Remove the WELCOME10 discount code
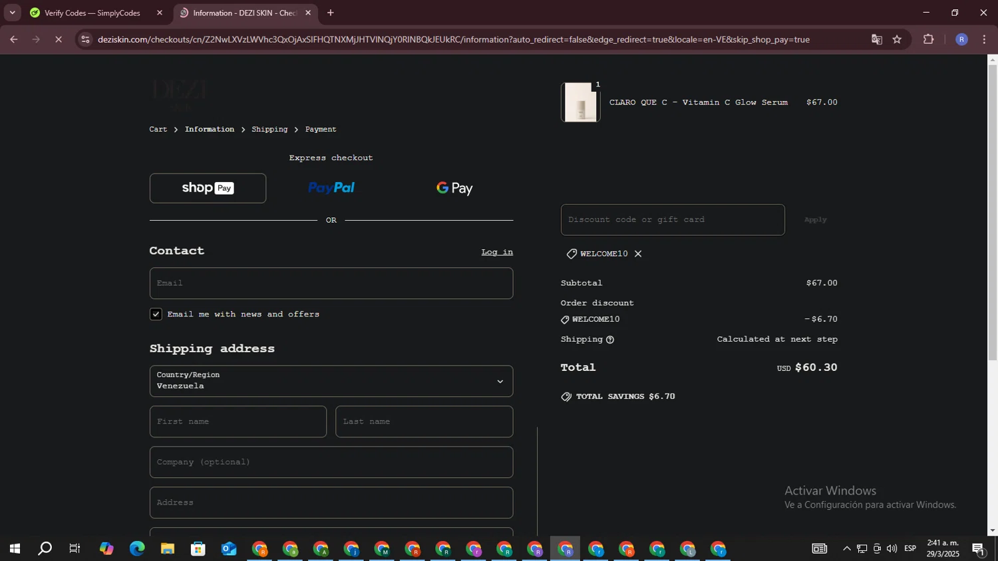The height and width of the screenshot is (561, 998). point(638,254)
